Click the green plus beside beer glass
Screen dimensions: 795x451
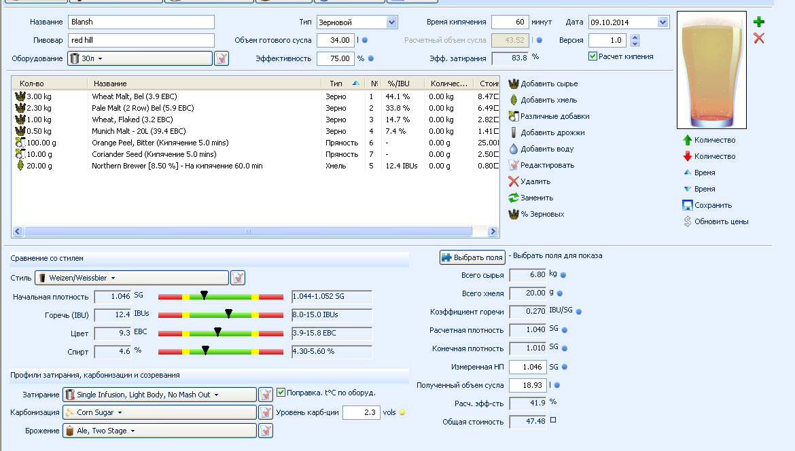(x=759, y=22)
